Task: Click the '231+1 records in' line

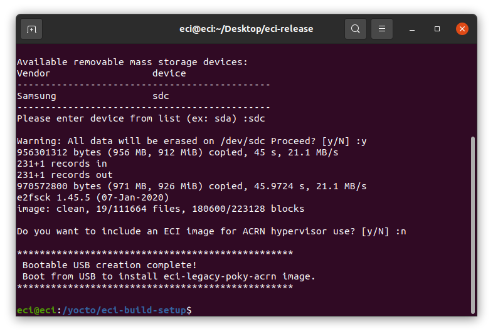Action: (x=62, y=164)
